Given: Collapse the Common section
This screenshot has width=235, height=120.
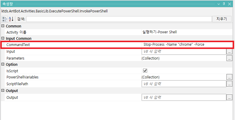Looking at the screenshot, I should coord(3,26).
